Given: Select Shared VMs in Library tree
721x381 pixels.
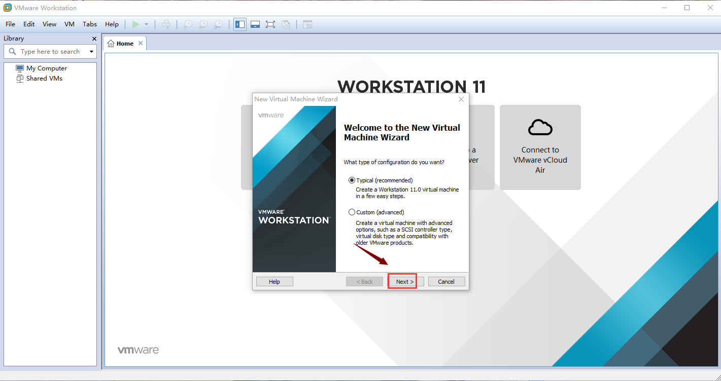Looking at the screenshot, I should pos(44,79).
